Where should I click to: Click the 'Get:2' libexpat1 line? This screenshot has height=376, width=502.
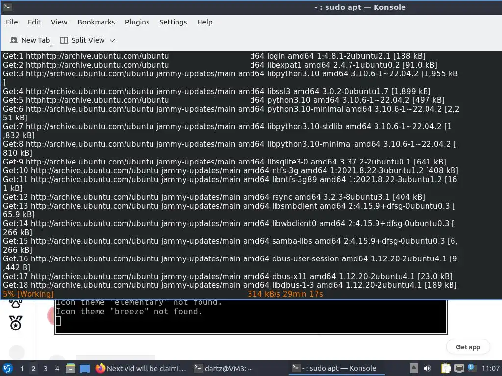(x=220, y=65)
